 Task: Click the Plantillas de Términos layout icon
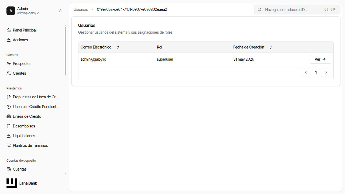click(x=9, y=145)
